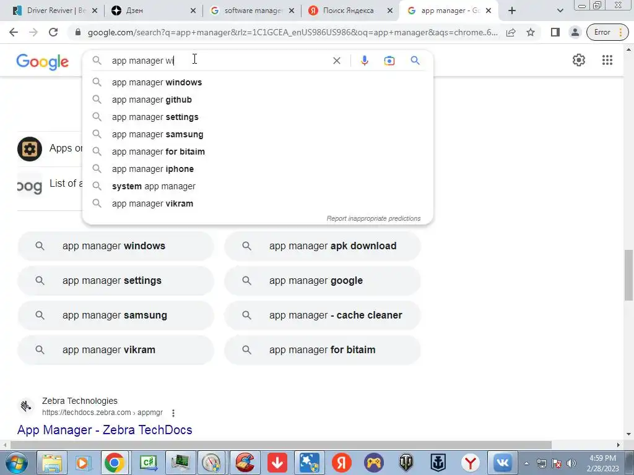The width and height of the screenshot is (634, 475).
Task: Go to the Google logo homepage
Action: tap(43, 62)
